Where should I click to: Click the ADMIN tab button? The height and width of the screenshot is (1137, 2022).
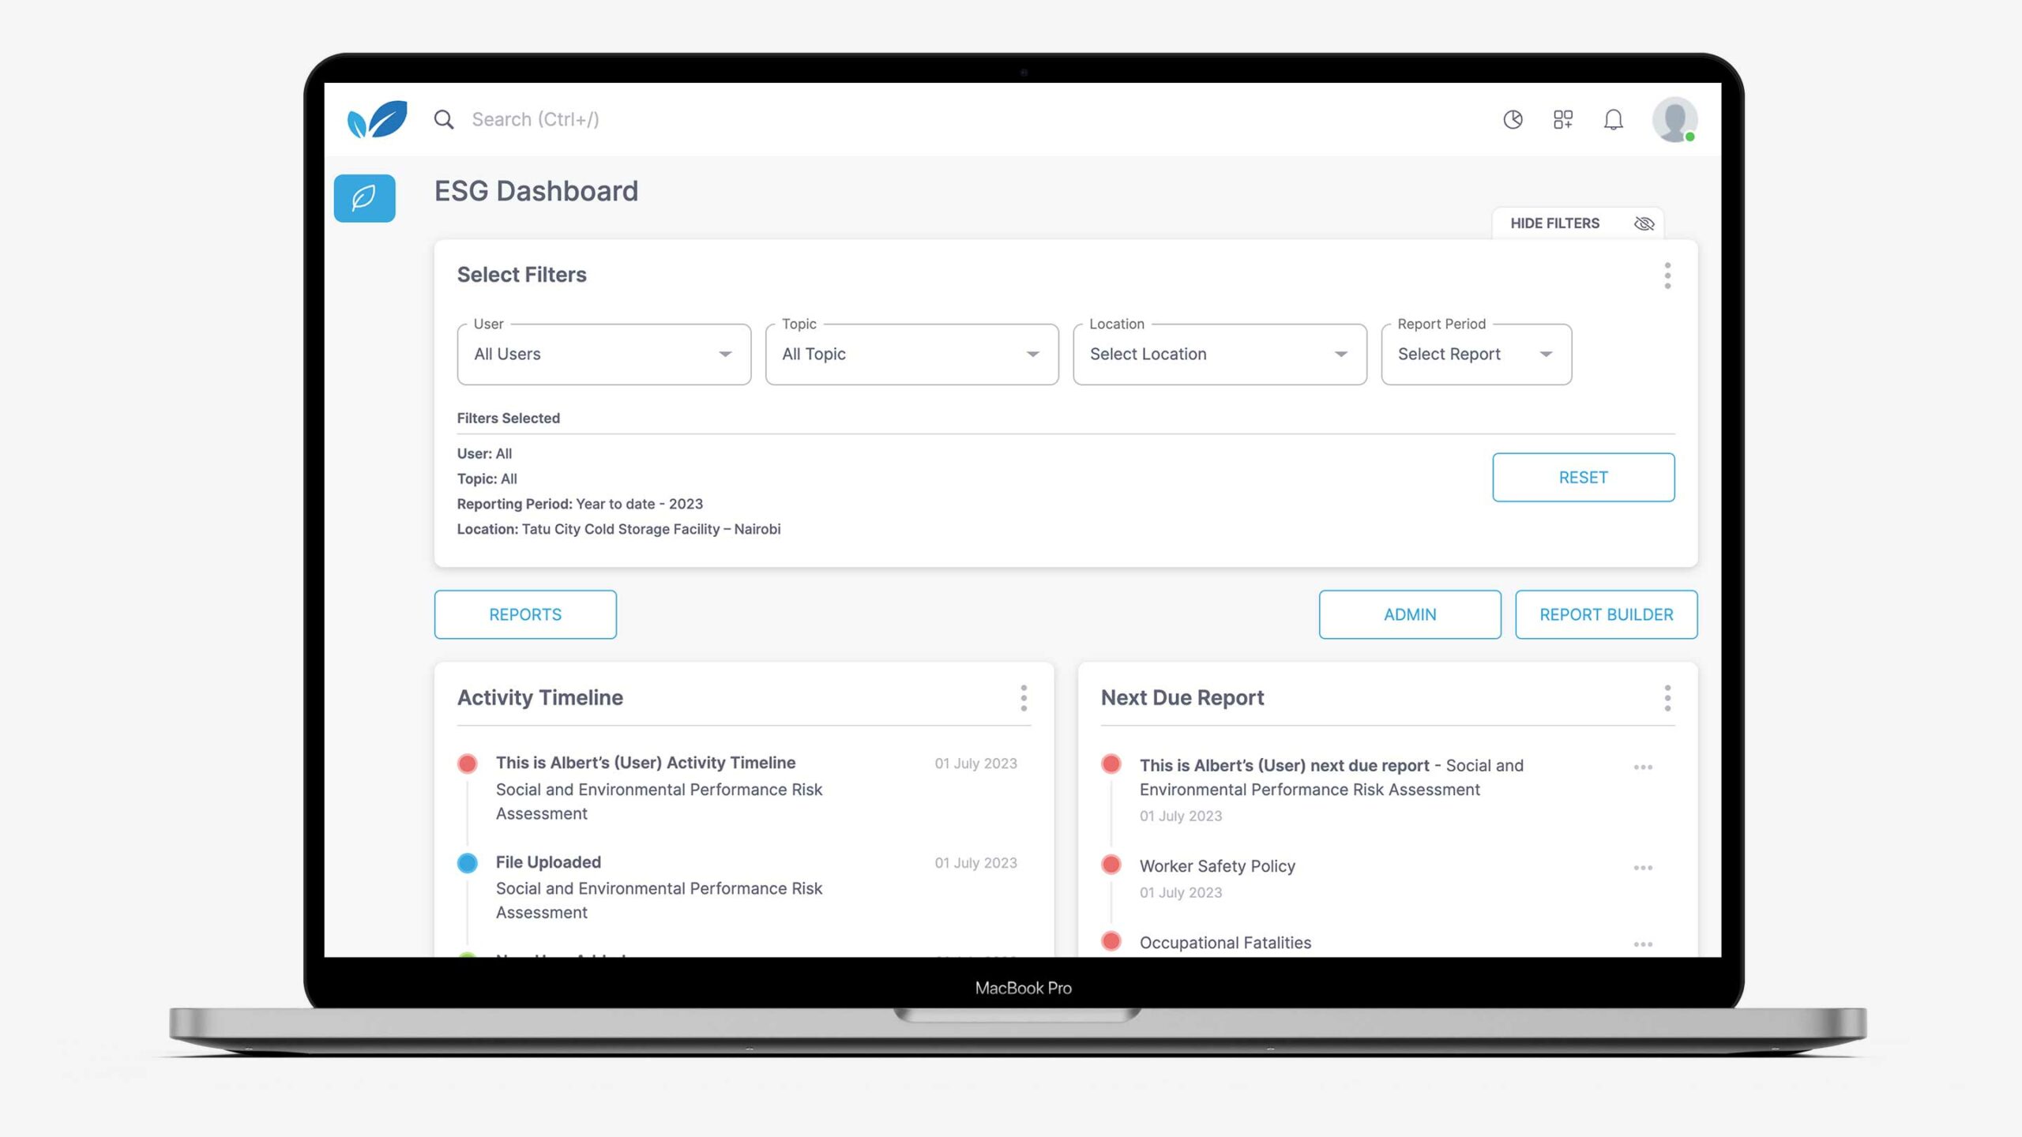tap(1410, 614)
